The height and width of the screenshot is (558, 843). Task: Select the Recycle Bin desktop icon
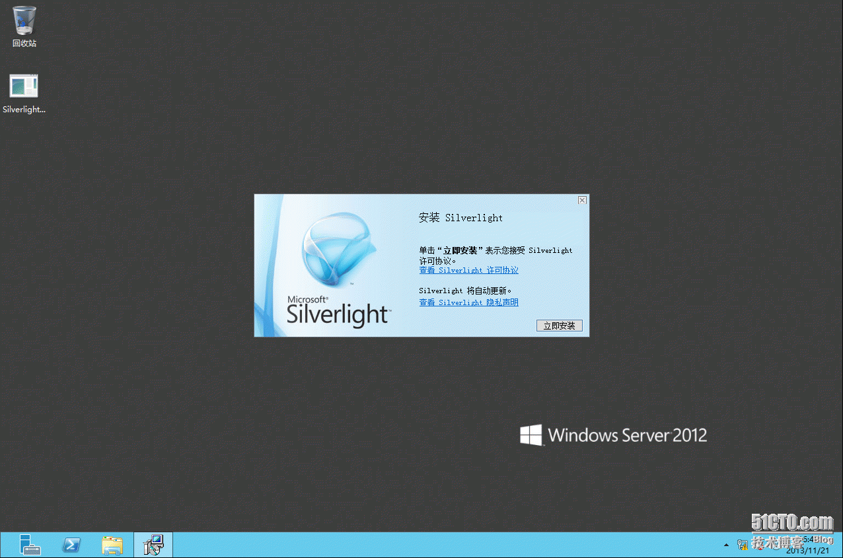(x=24, y=27)
